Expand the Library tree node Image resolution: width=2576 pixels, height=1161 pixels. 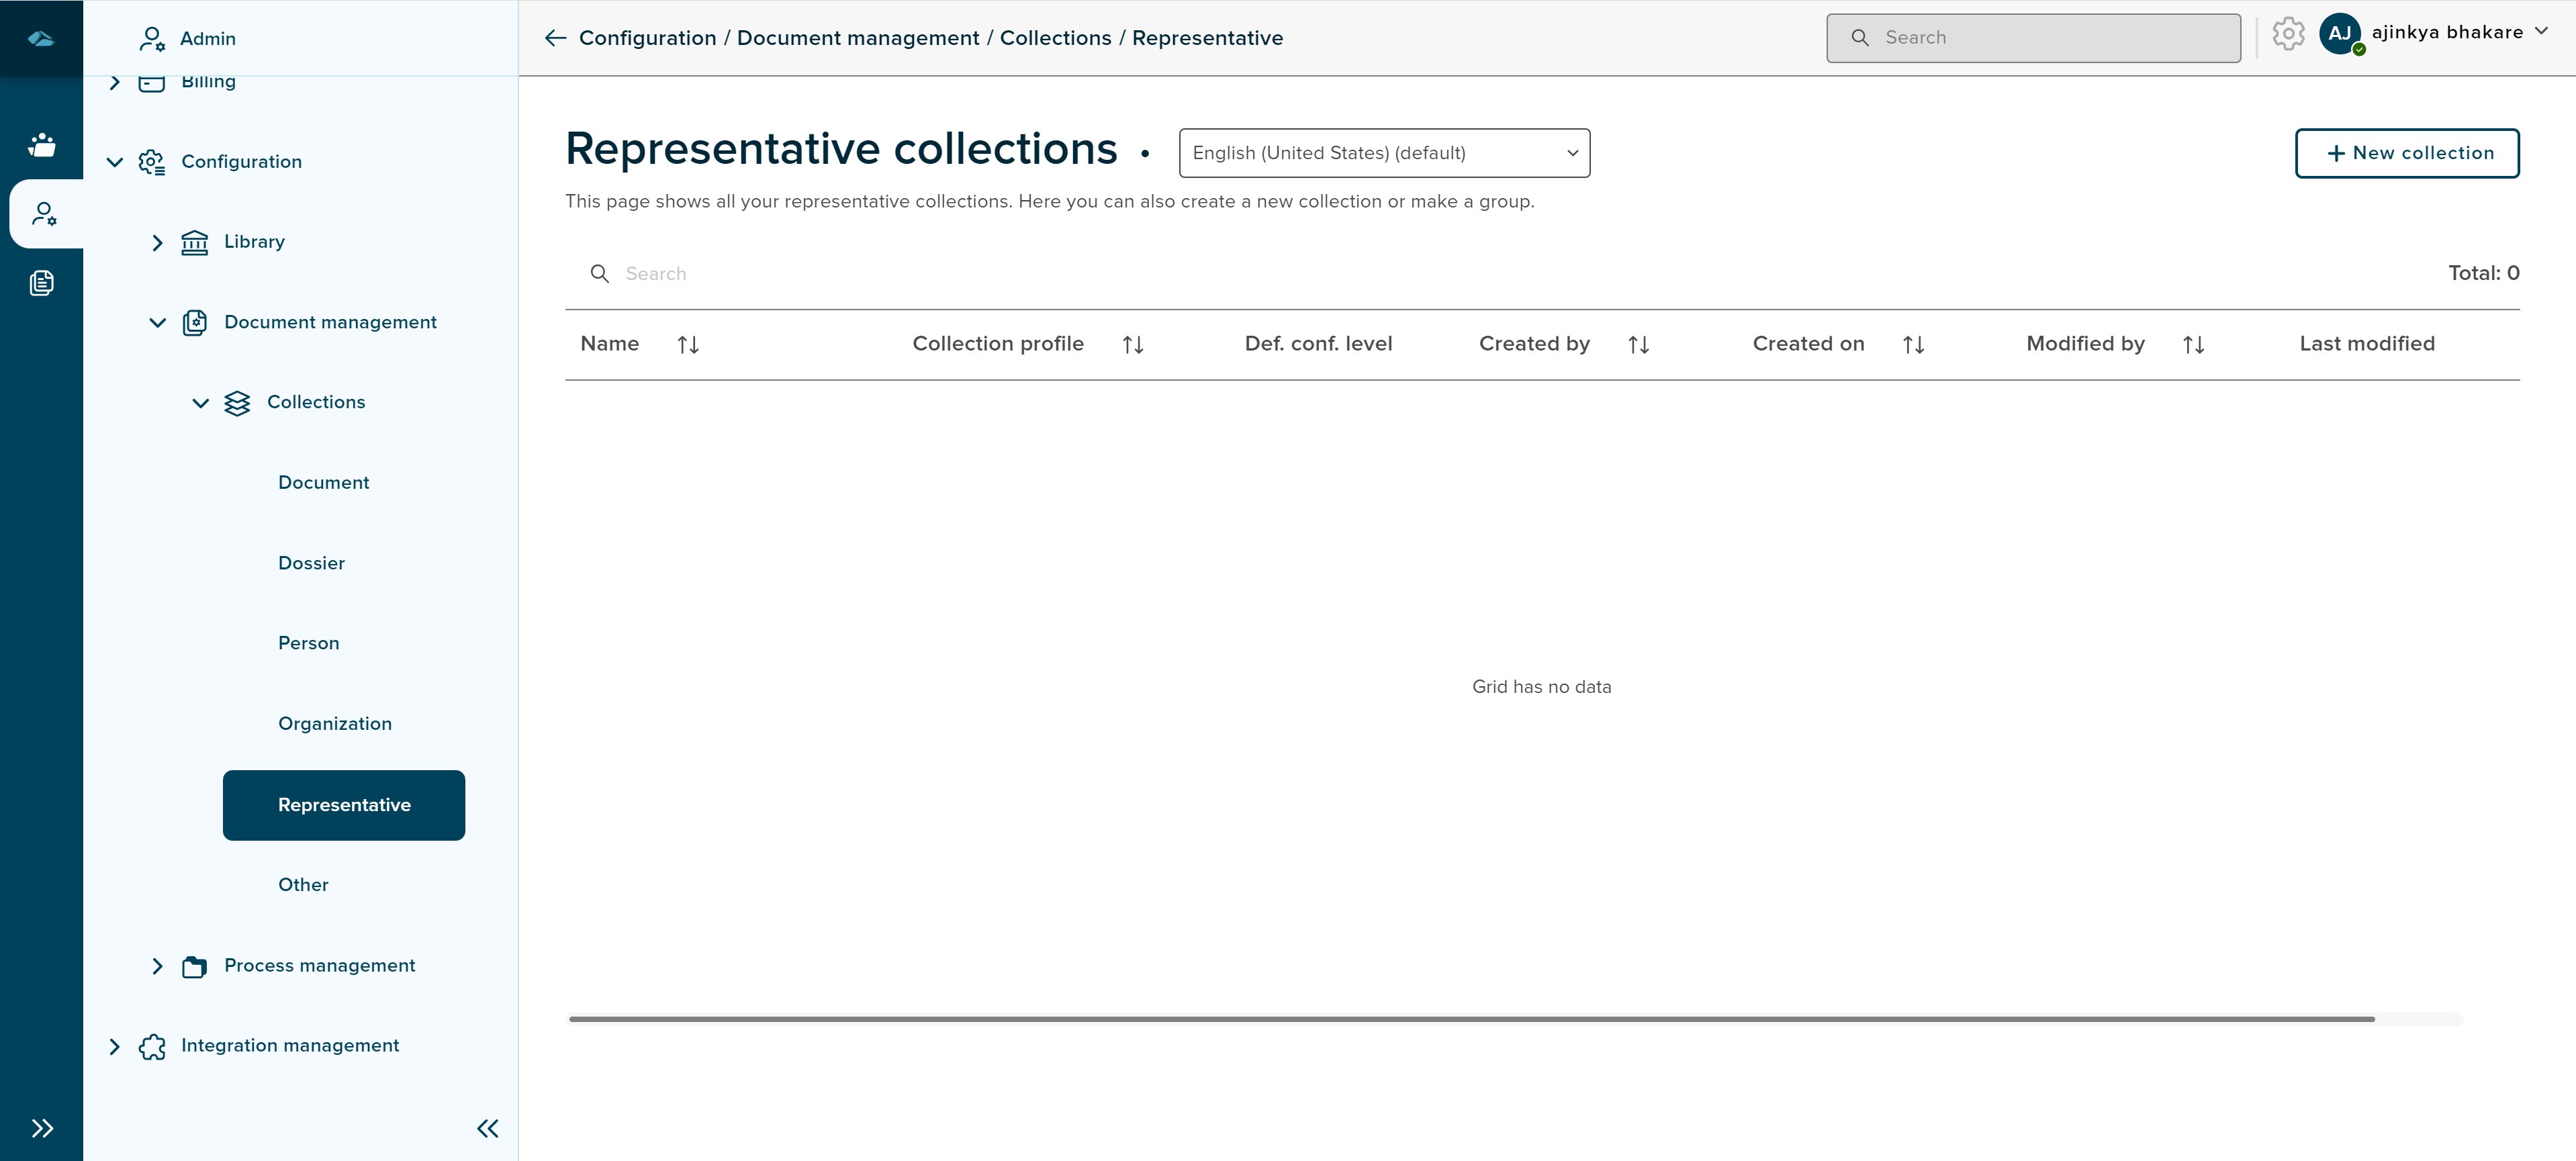pos(157,242)
